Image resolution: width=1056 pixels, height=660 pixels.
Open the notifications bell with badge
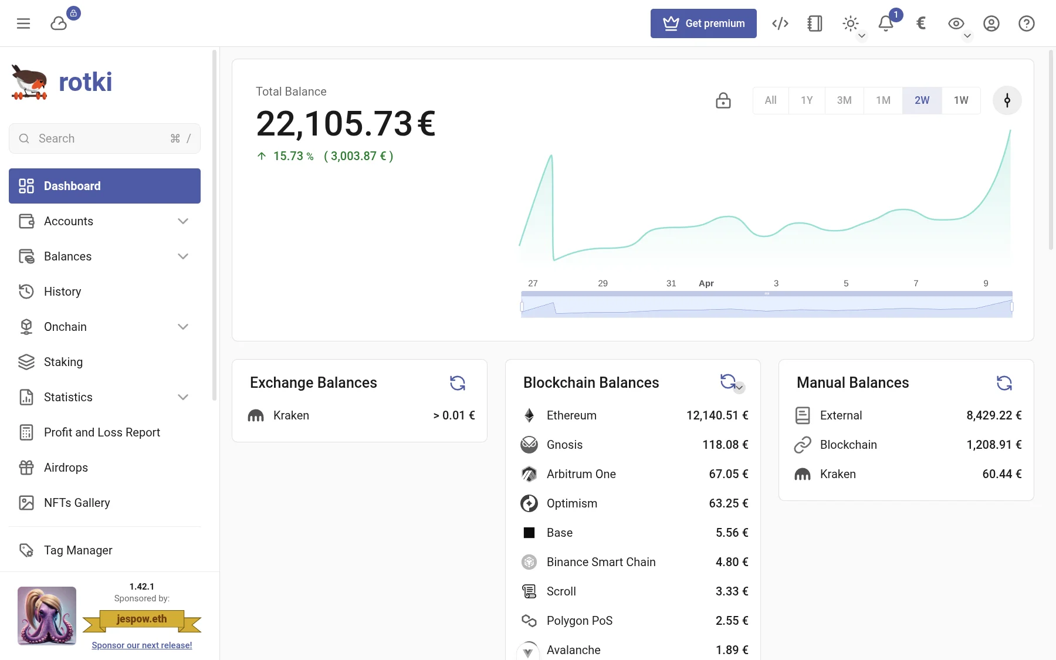(886, 23)
